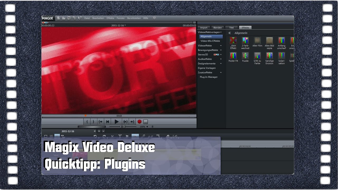338x190 pixels.
Task: Select Allgemein in effects tree
Action: (x=211, y=36)
